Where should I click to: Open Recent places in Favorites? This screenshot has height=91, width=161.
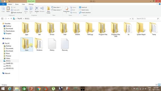click(9, 31)
